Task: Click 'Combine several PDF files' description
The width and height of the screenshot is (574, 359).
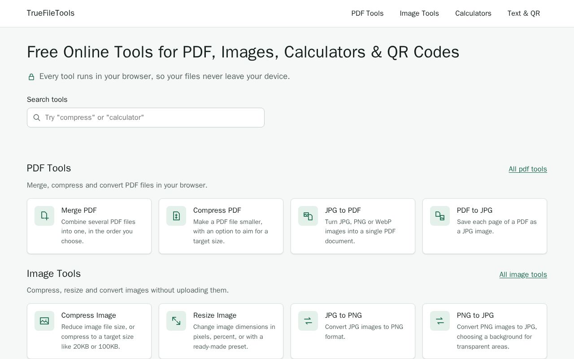Action: 99,232
